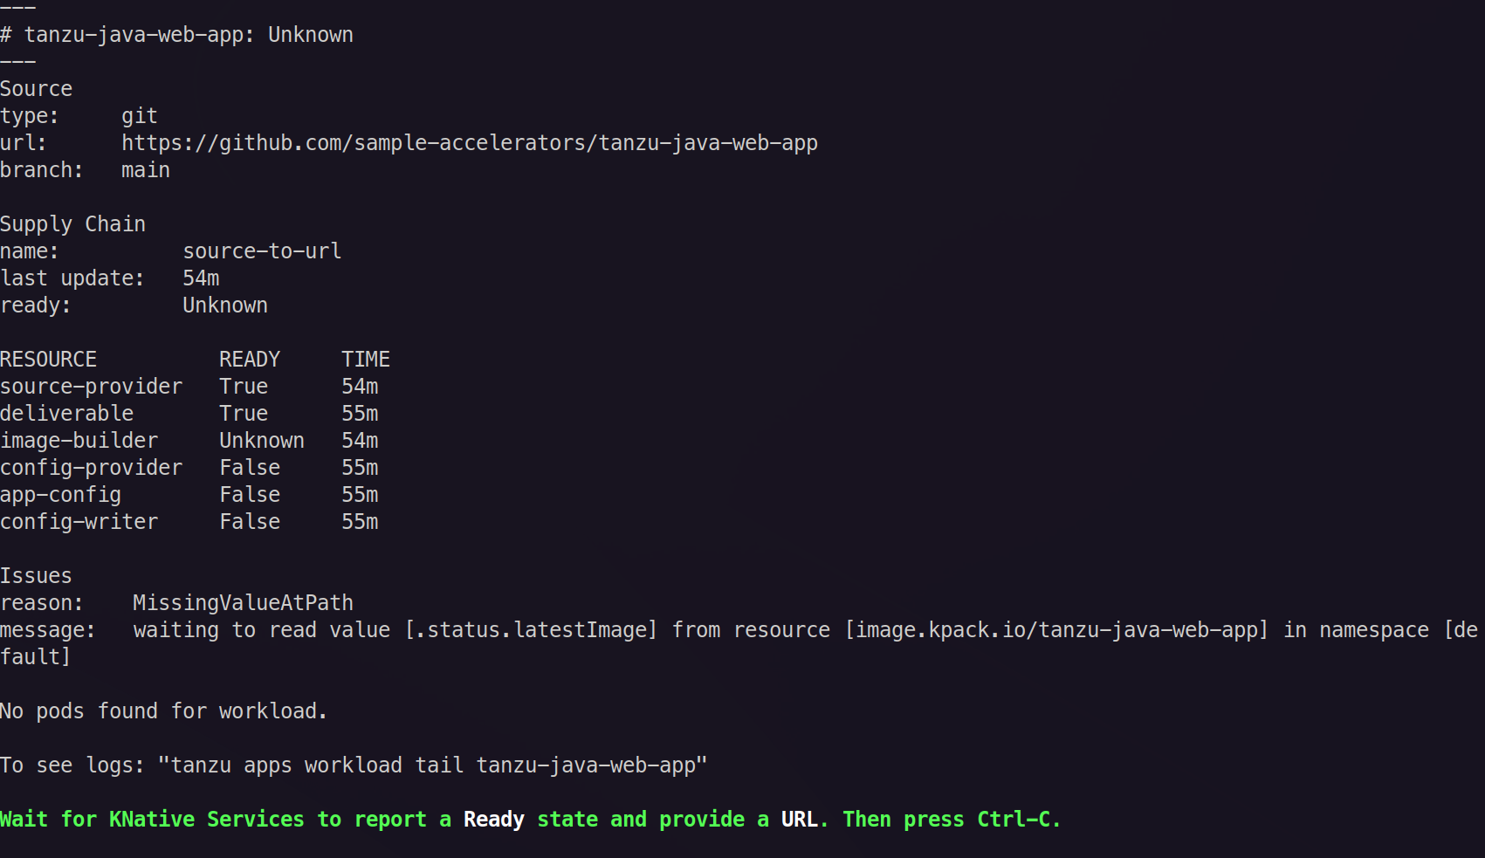Select the "deliverable" resource name
This screenshot has height=858, width=1485.
click(x=67, y=414)
